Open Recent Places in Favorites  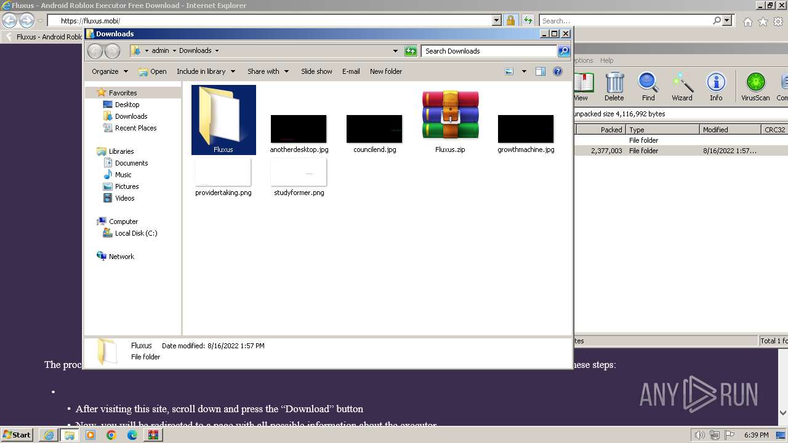(x=135, y=128)
